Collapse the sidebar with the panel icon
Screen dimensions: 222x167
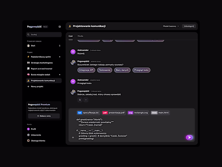pos(60,27)
